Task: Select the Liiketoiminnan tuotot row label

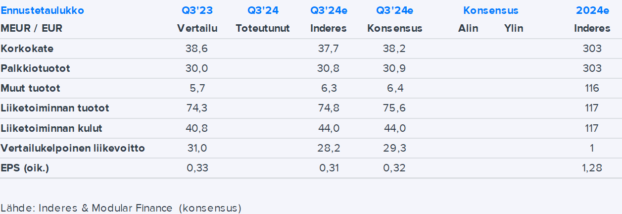Action: [x=55, y=108]
